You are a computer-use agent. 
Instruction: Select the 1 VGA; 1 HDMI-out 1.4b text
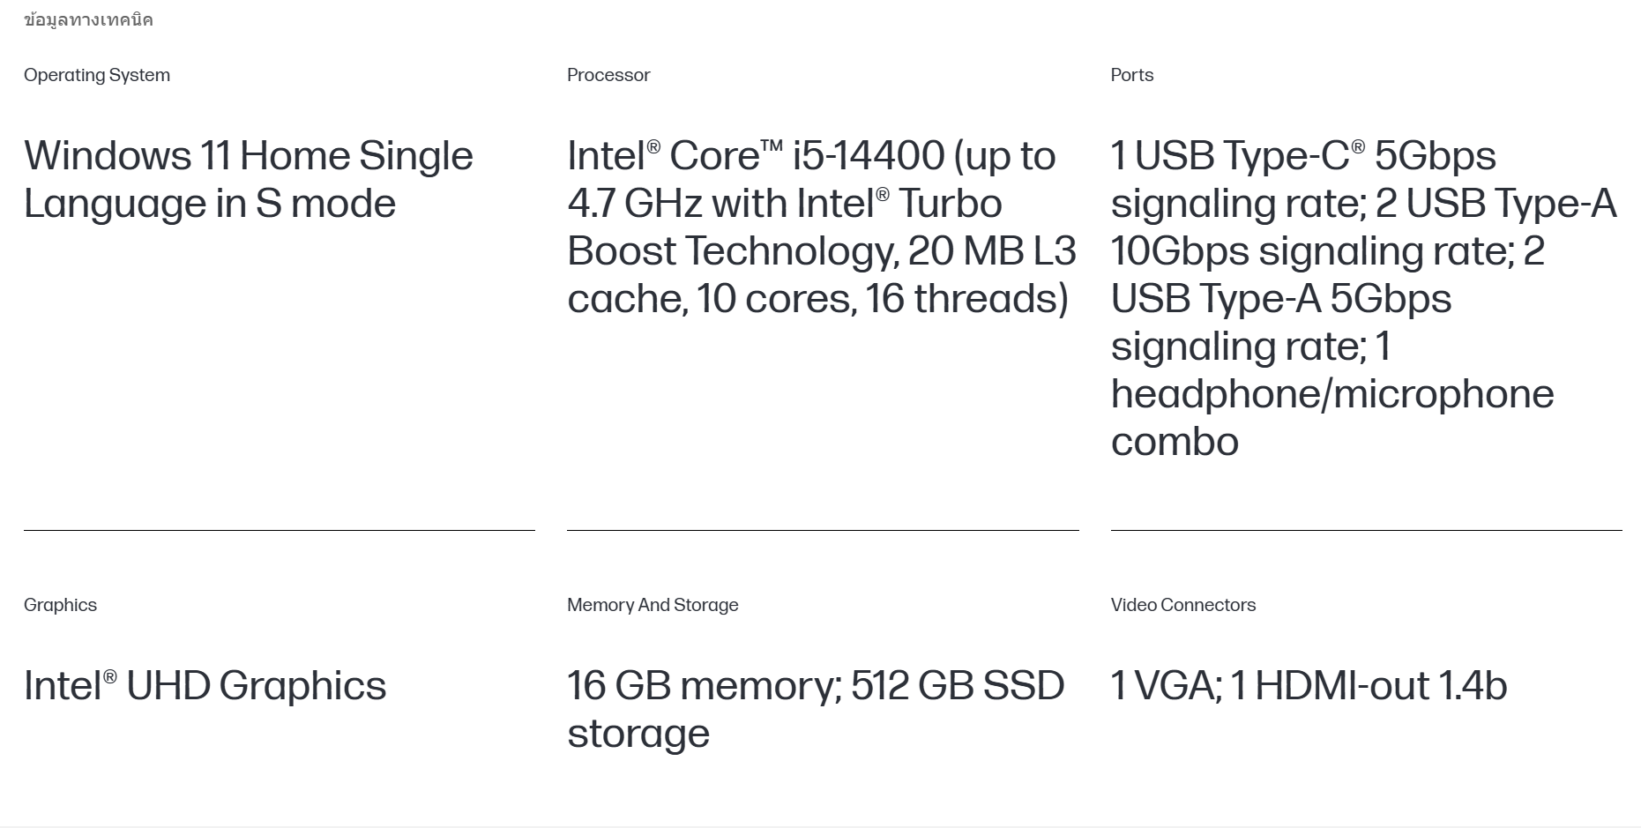tap(1309, 686)
